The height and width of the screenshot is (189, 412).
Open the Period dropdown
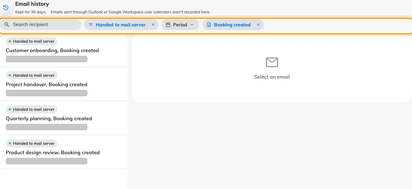pos(180,25)
